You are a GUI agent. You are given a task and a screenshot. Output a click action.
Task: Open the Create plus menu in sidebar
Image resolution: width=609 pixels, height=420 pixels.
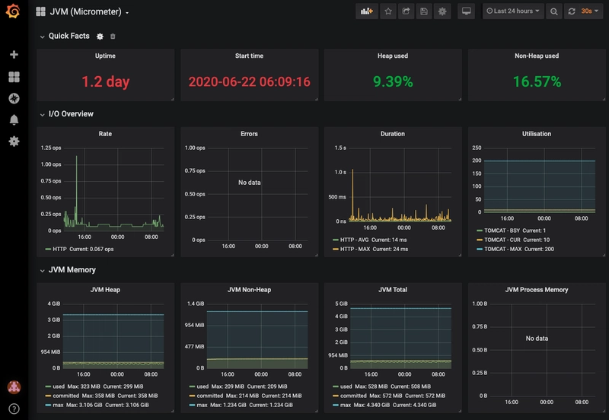(13, 55)
